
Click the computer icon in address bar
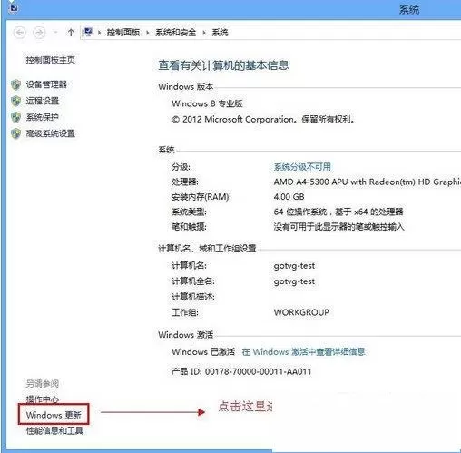(87, 32)
